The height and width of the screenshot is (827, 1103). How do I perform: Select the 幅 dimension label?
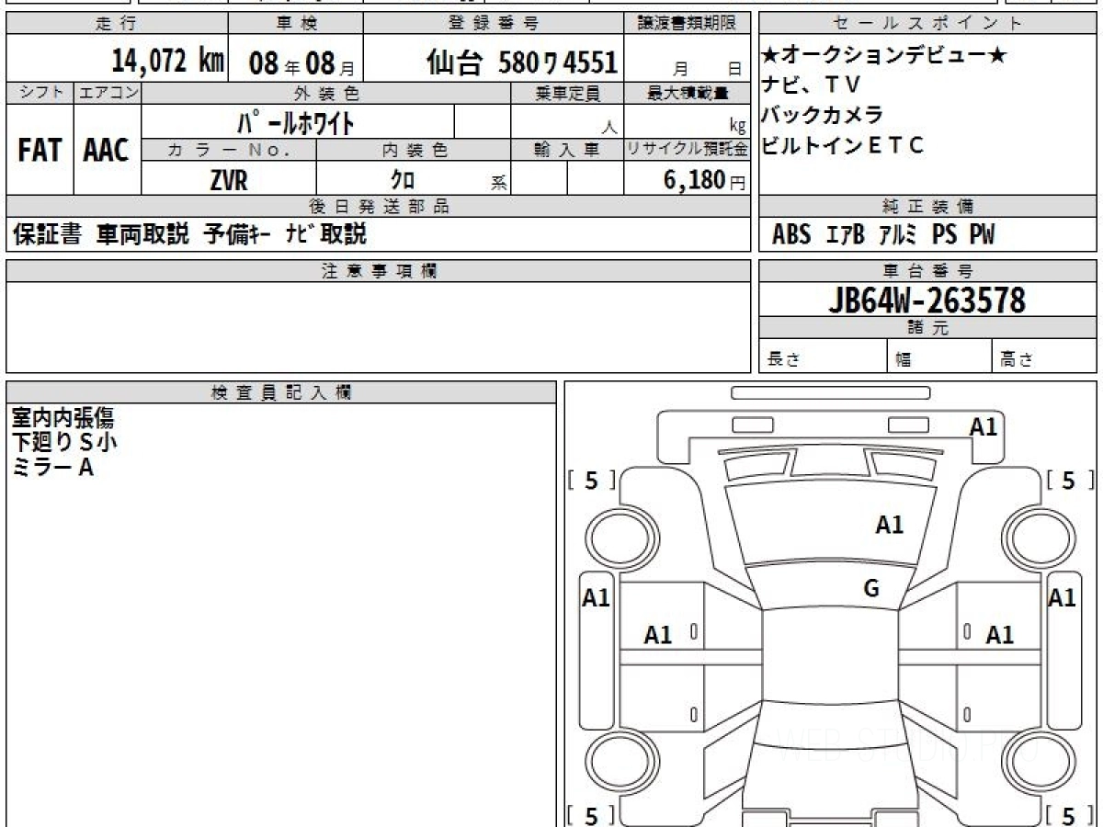(x=904, y=360)
